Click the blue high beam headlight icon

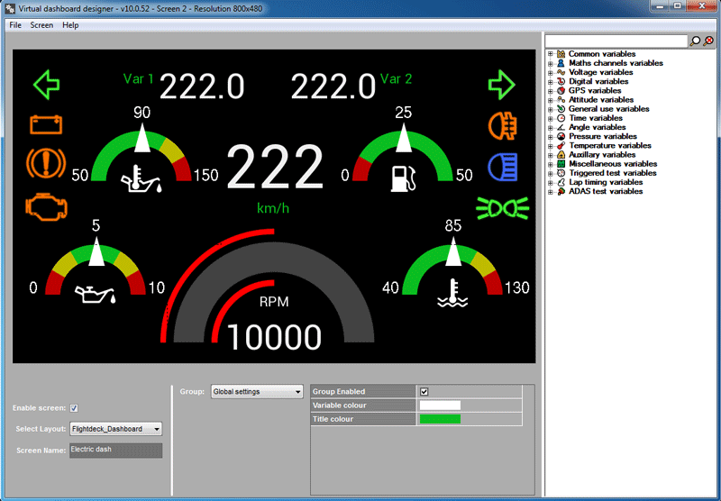pyautogui.click(x=501, y=167)
